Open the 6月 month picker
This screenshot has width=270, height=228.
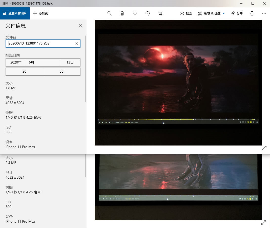click(43, 63)
